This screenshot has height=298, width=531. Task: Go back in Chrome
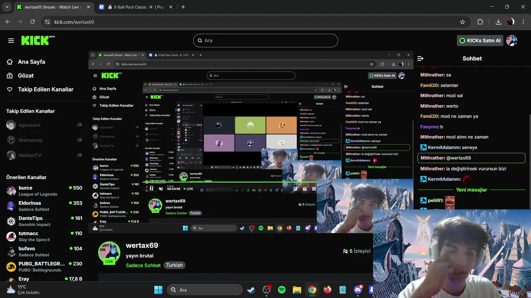point(8,22)
